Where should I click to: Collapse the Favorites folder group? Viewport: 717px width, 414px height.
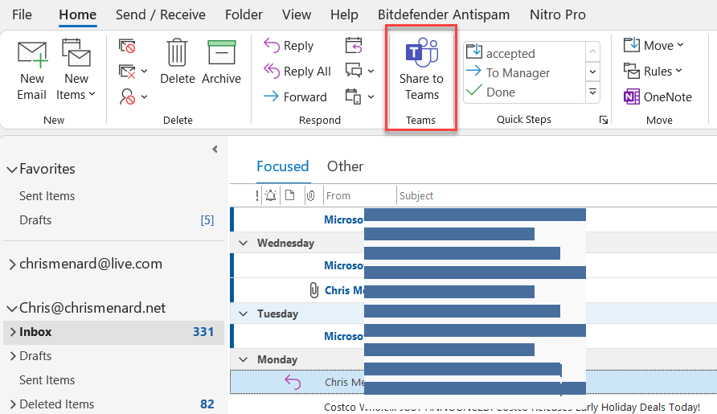(x=12, y=170)
